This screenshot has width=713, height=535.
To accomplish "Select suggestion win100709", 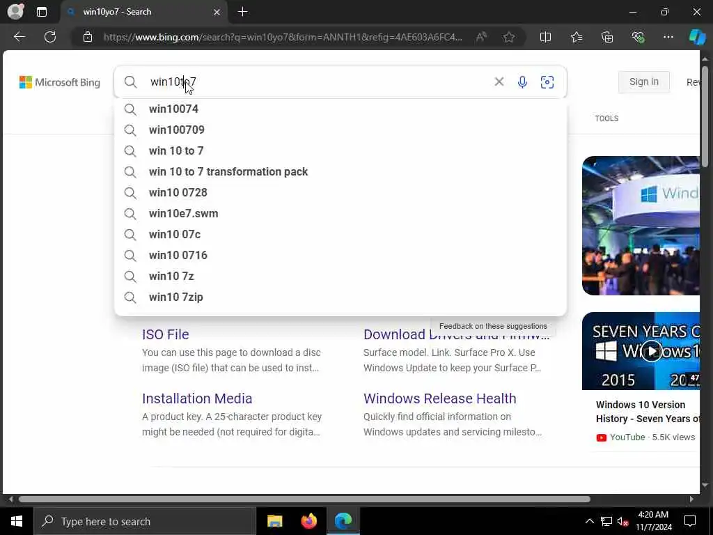I will point(340,130).
